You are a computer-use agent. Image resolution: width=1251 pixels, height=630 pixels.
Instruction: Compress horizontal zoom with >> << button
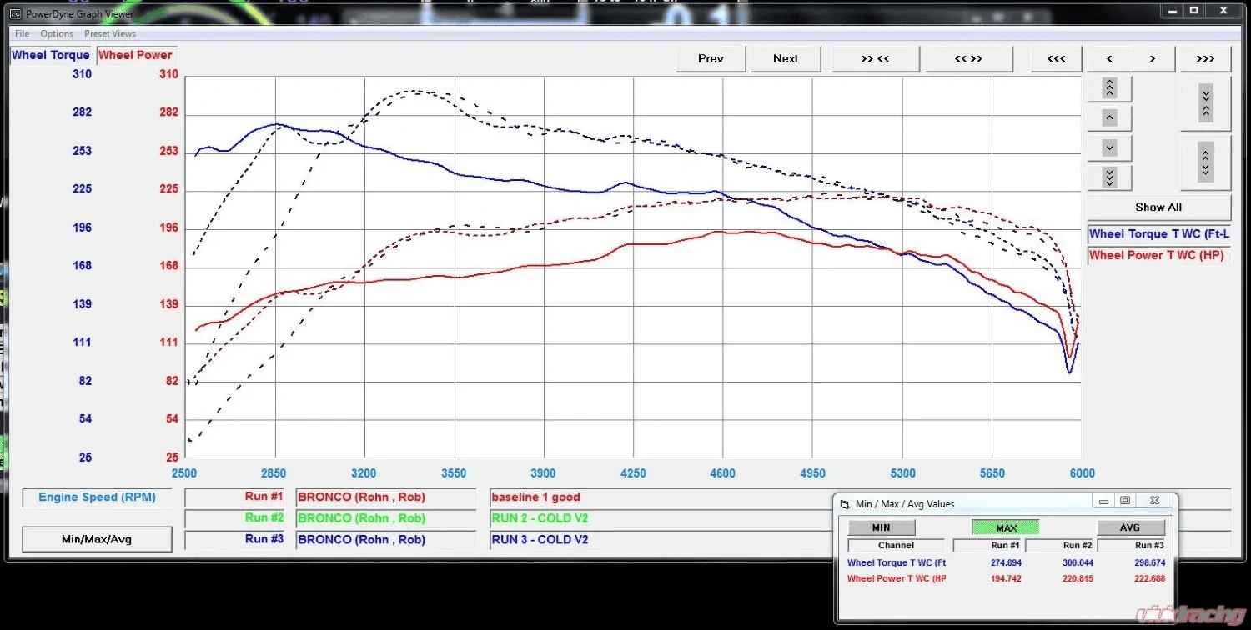click(875, 58)
